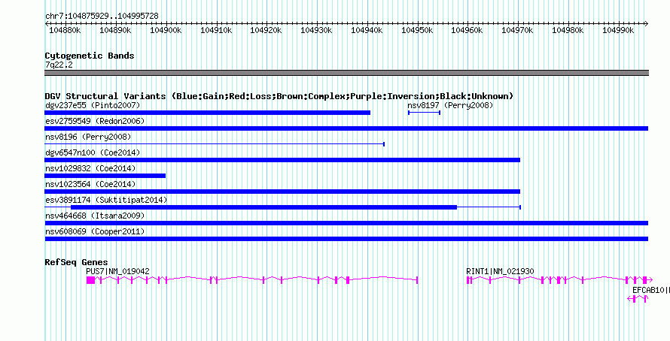
Task: Select the esv3891174 (Suktitipat2014) variant bar
Action: 282,207
